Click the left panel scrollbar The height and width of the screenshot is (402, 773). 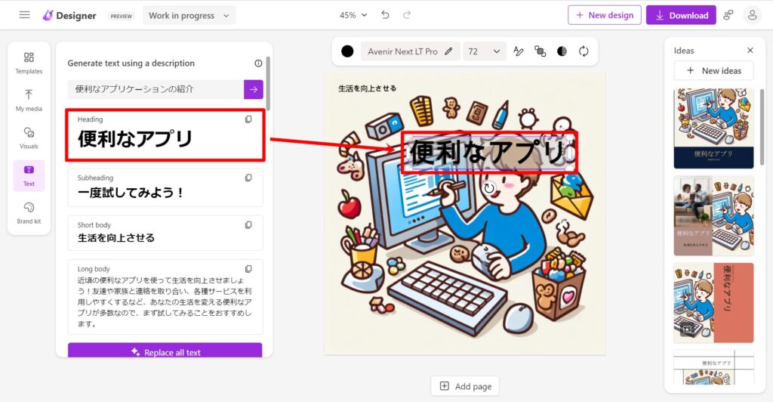coord(268,84)
